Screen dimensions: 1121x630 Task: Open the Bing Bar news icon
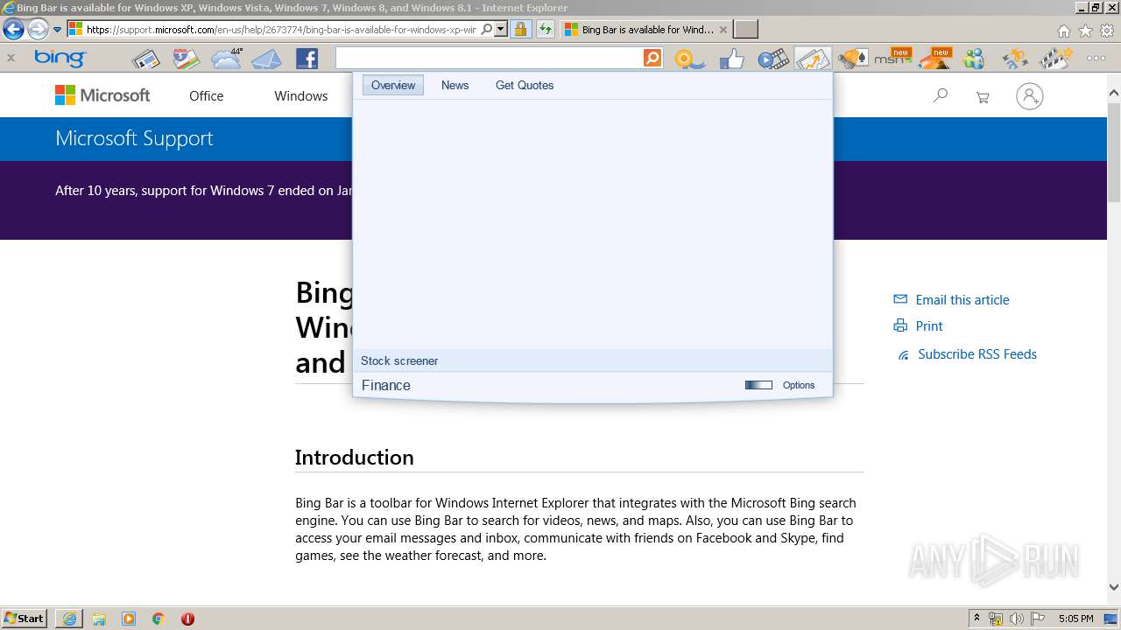click(x=145, y=59)
